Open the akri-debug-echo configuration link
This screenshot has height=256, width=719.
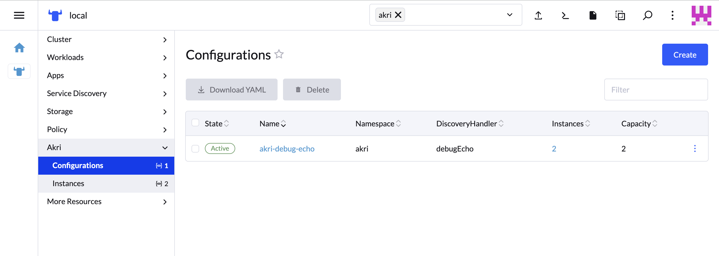[287, 149]
